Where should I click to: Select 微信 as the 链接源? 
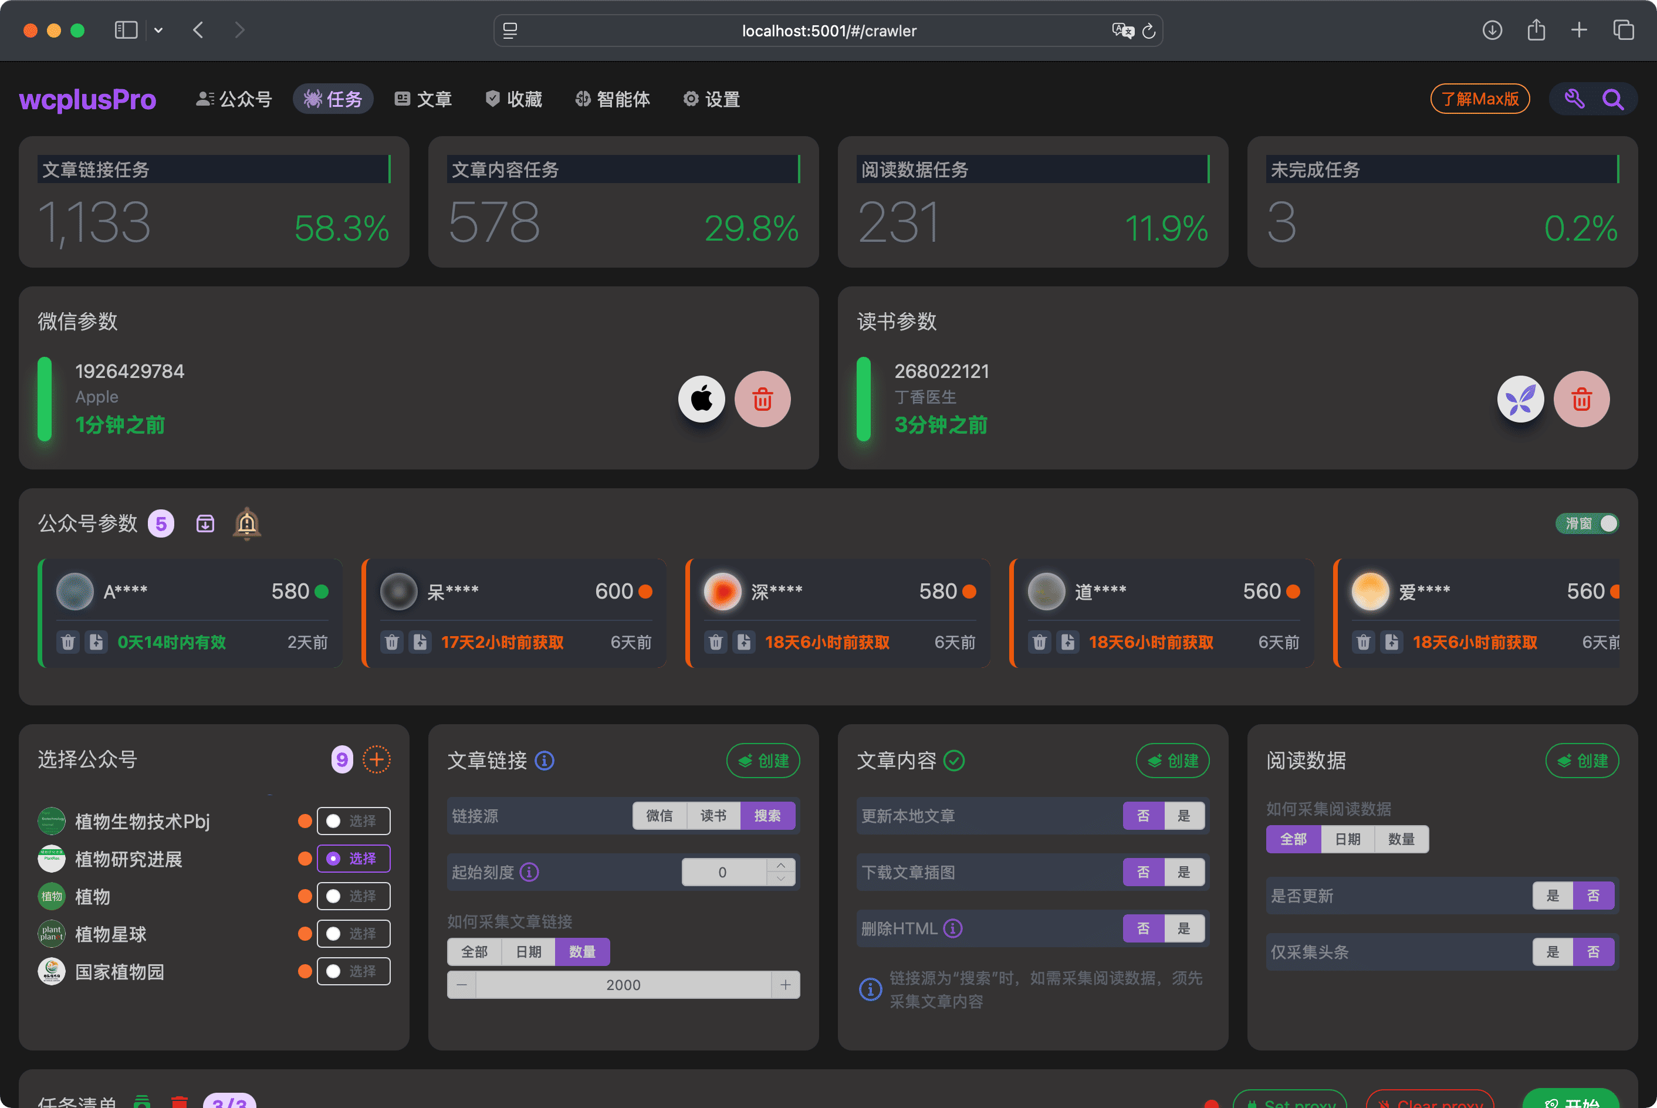click(x=659, y=816)
